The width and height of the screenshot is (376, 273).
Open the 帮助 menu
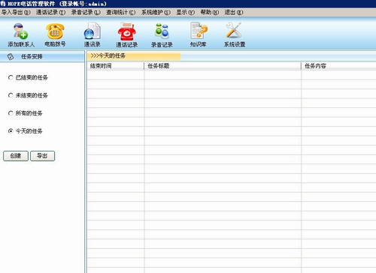[x=210, y=12]
